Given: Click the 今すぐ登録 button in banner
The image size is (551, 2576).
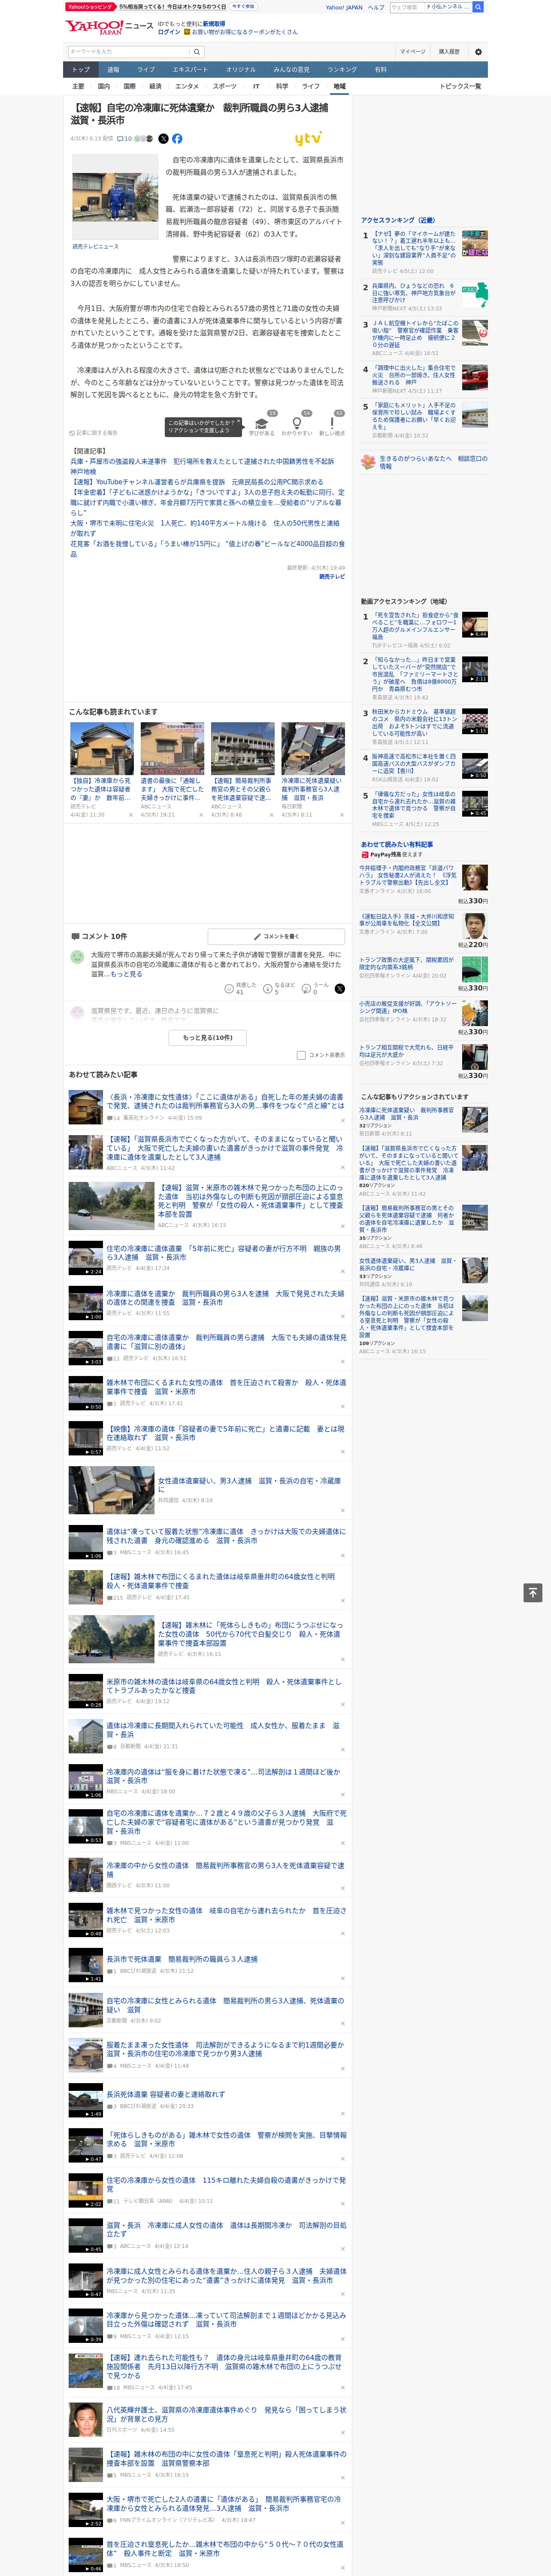Looking at the screenshot, I should pos(243,7).
